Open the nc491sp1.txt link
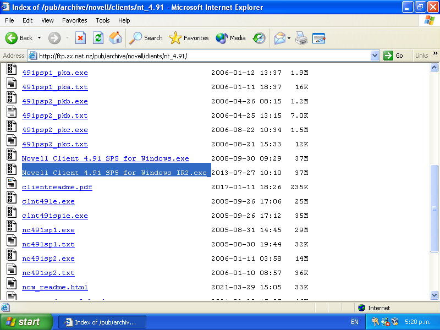 point(48,244)
